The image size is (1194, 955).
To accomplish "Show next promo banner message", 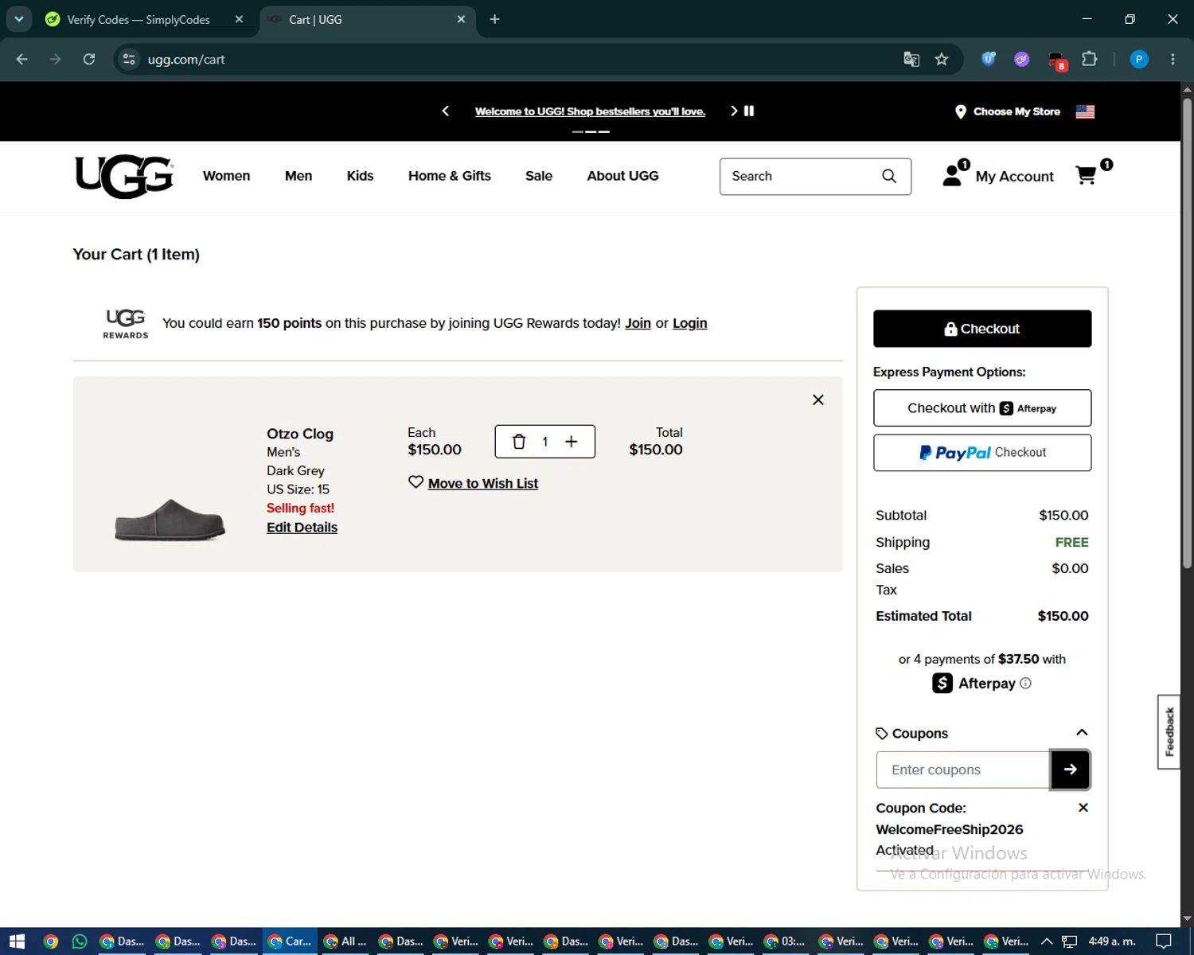I will coord(733,111).
